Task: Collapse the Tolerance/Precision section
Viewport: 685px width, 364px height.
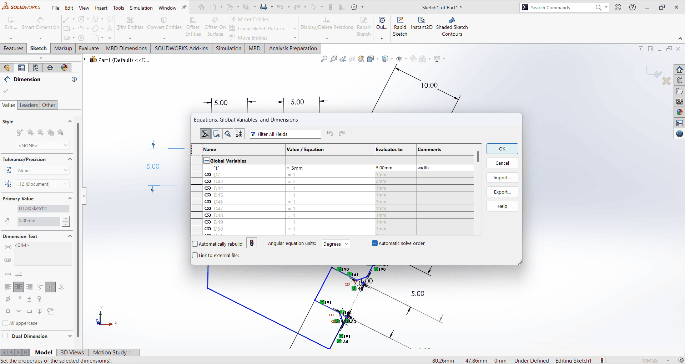Action: pos(70,159)
